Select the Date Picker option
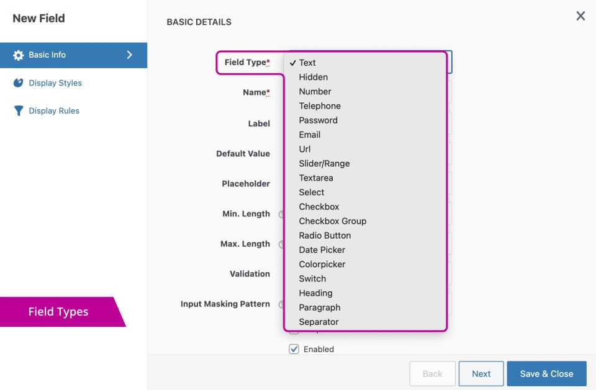The width and height of the screenshot is (596, 390). (x=322, y=250)
